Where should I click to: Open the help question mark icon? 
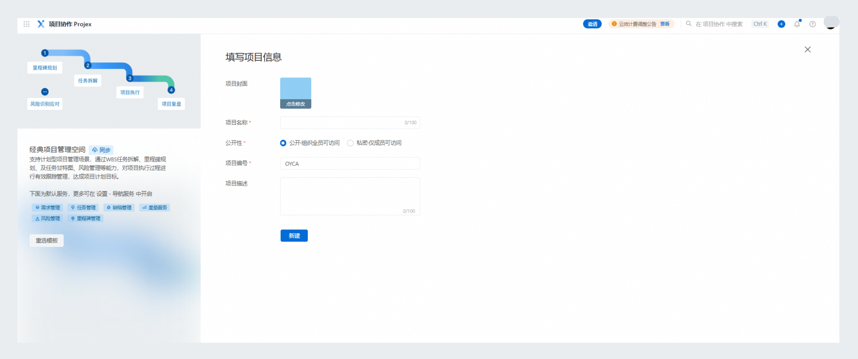click(812, 24)
